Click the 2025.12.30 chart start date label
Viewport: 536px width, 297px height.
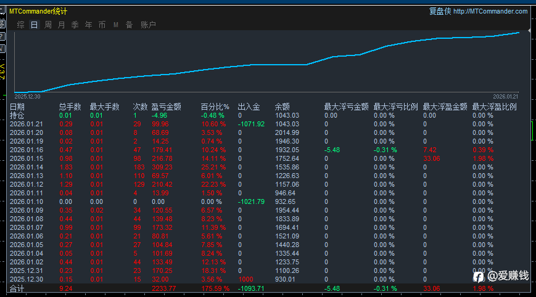(x=27, y=97)
